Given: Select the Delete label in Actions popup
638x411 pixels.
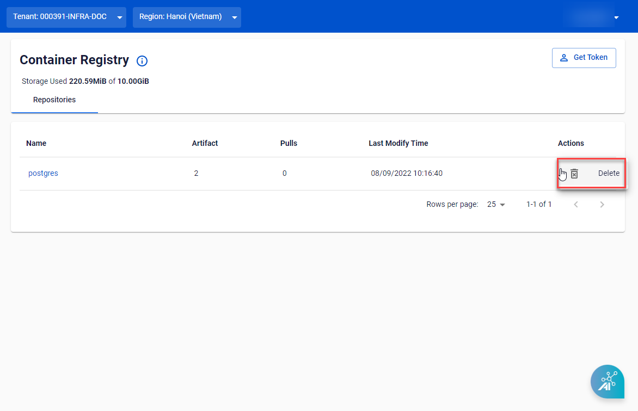Looking at the screenshot, I should [x=609, y=173].
